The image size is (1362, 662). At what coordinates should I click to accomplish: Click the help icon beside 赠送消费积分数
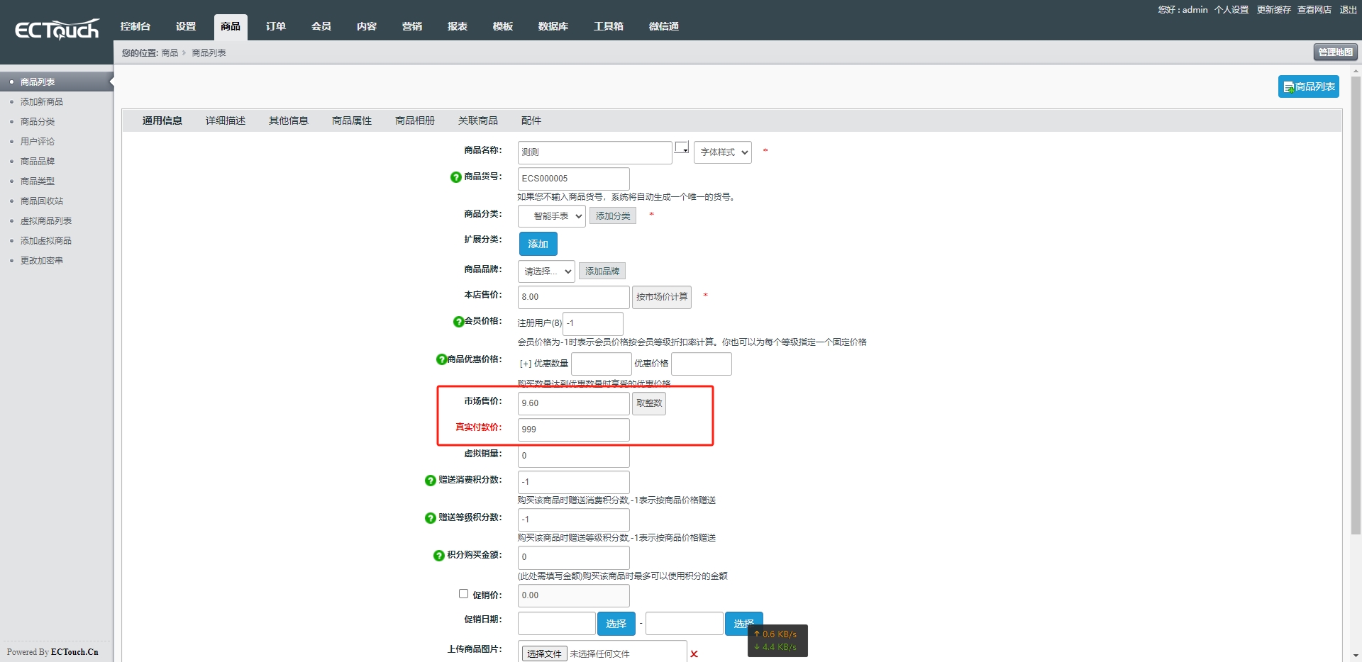click(429, 481)
